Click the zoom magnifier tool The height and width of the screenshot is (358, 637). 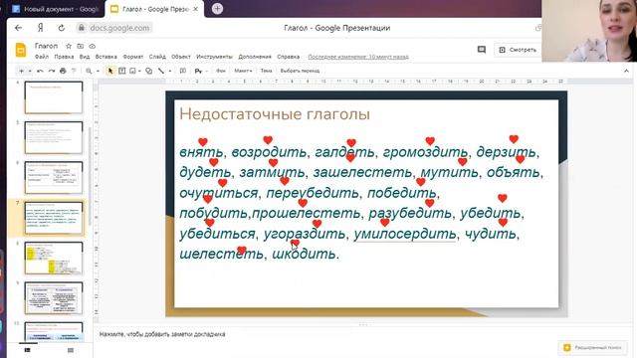pos(89,71)
